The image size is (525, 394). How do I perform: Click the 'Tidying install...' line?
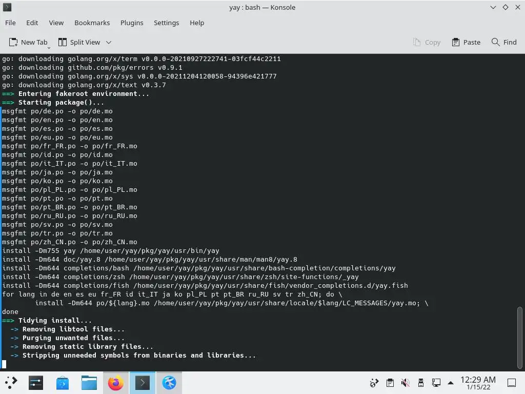click(x=47, y=321)
